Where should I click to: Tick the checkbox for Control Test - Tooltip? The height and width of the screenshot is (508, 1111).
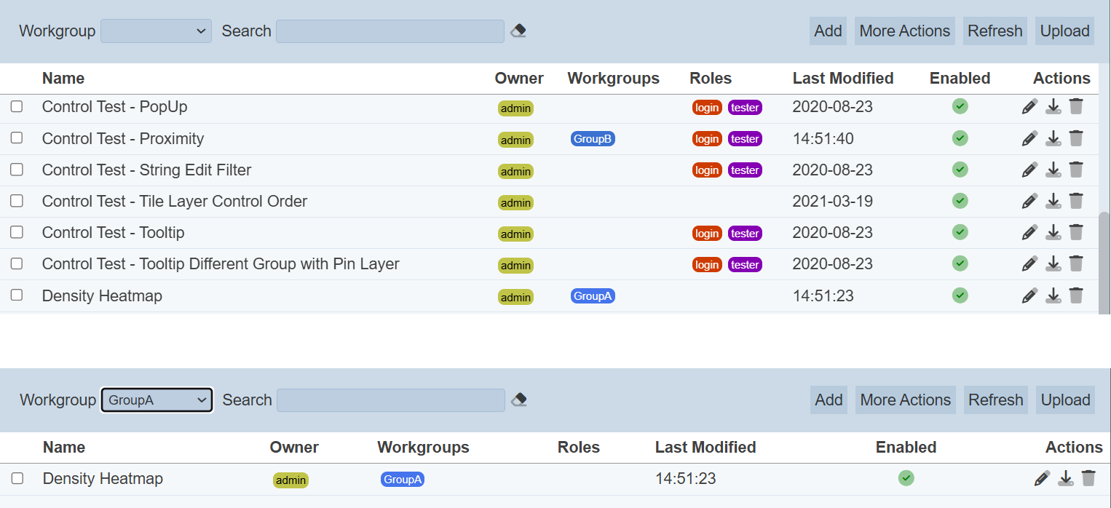[x=17, y=232]
